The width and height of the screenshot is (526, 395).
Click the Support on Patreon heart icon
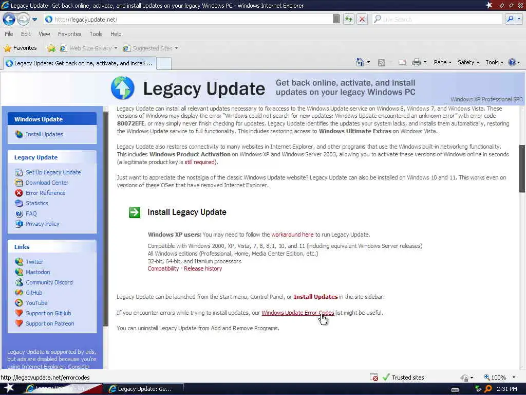tap(19, 324)
